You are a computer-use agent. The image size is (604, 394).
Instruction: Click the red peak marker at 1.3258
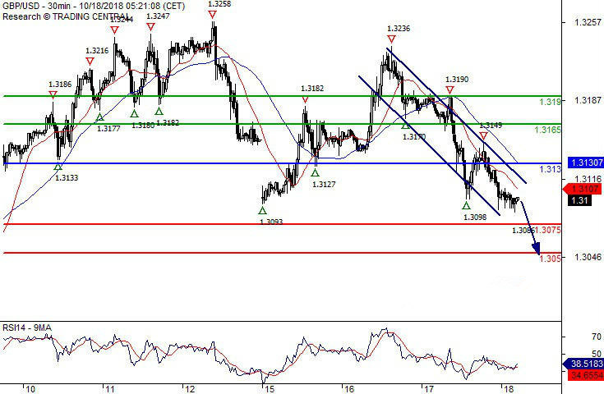click(212, 15)
